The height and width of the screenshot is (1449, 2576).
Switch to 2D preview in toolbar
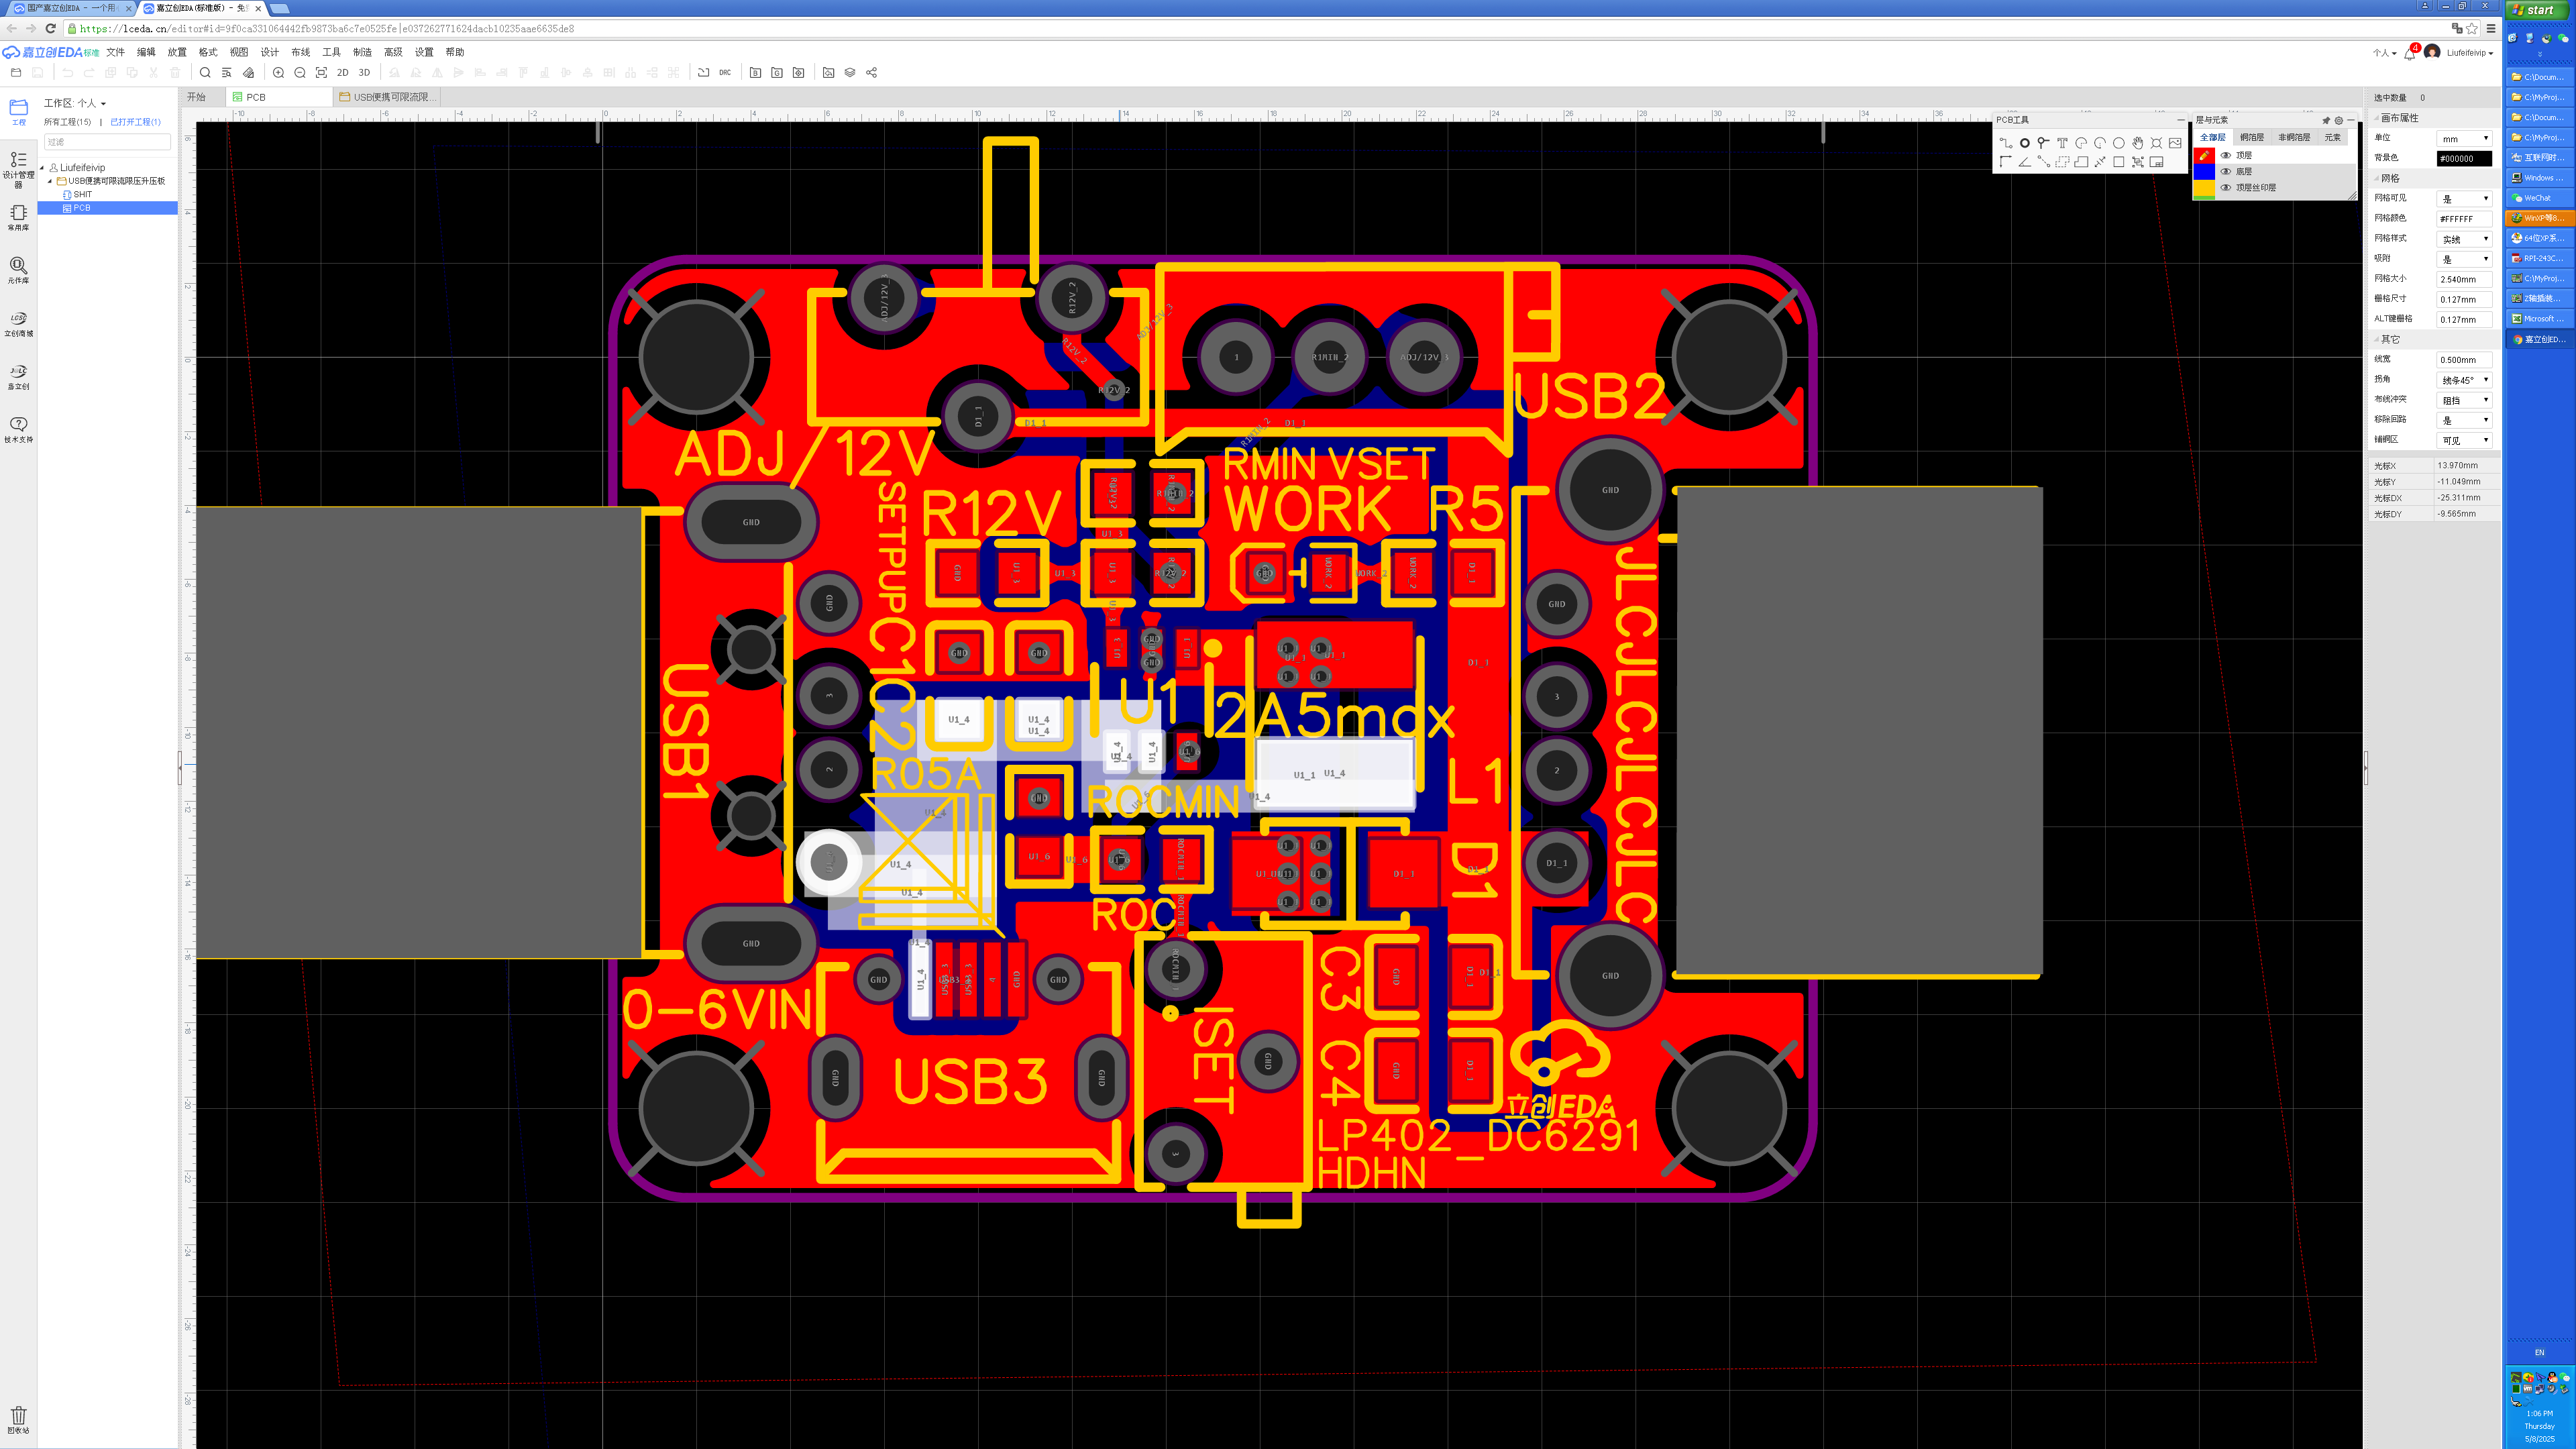tap(343, 73)
